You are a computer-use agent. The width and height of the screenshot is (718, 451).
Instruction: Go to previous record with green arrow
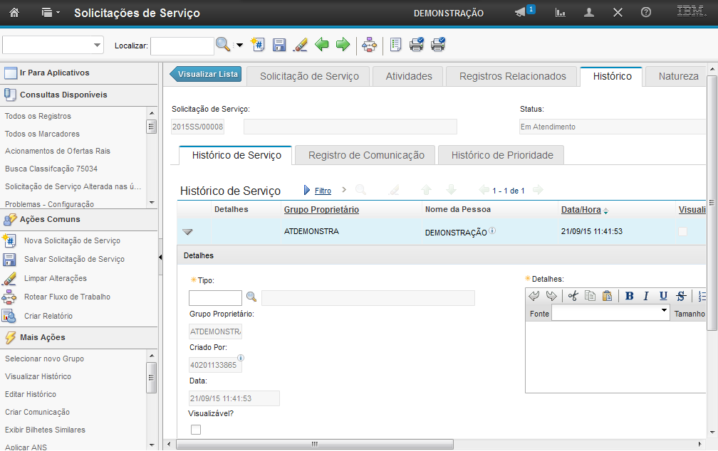[322, 45]
